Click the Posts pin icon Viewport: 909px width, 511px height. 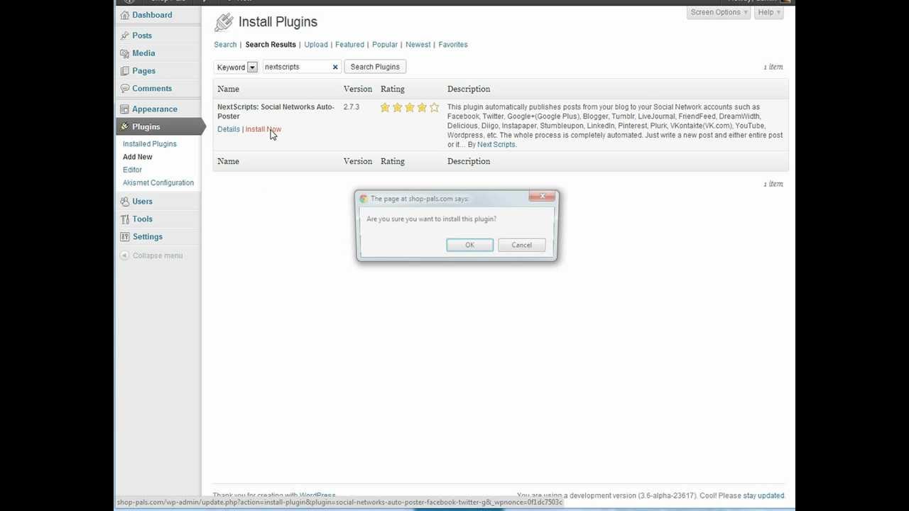tap(125, 35)
